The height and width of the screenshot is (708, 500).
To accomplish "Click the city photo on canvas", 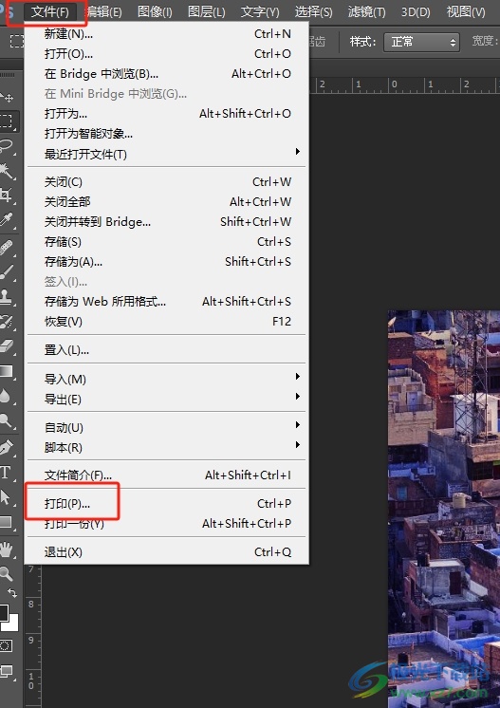I will 444,509.
